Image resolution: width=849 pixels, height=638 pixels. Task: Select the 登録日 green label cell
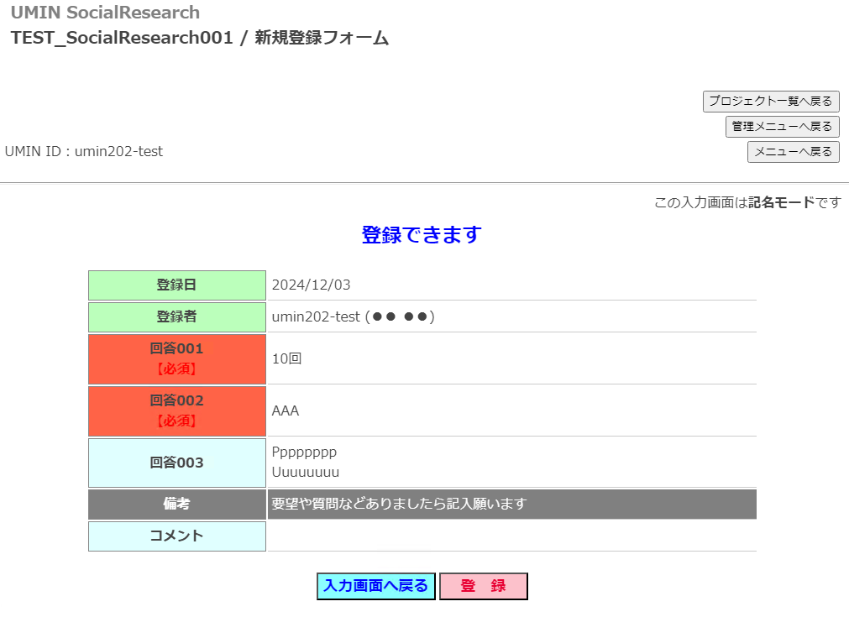(176, 285)
